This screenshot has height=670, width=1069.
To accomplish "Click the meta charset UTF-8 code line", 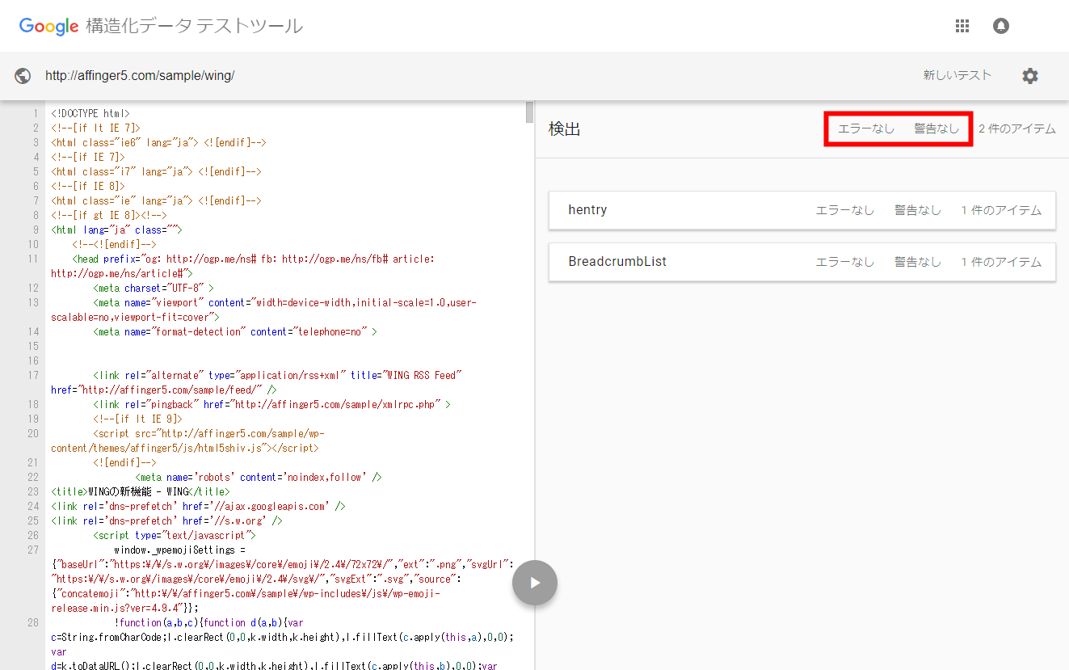I will (154, 288).
